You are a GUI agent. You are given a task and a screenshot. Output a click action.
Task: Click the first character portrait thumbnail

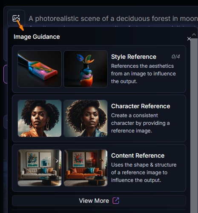[40, 118]
